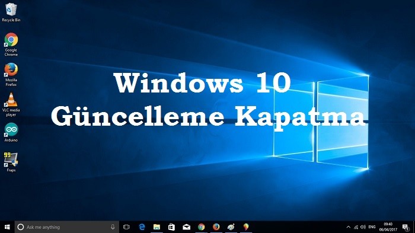Select the VLC media player desktop shortcut
415x233 pixels.
[x=11, y=104]
